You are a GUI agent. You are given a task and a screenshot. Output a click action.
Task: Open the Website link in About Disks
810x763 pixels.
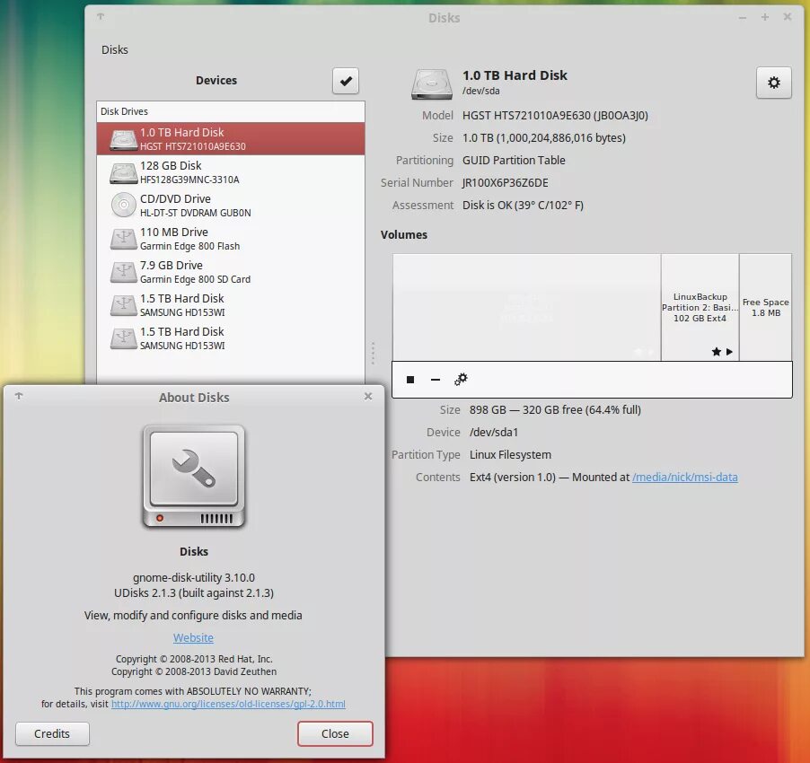[x=193, y=637]
